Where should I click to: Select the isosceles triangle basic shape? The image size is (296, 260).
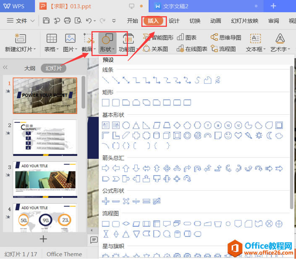[x=136, y=125]
